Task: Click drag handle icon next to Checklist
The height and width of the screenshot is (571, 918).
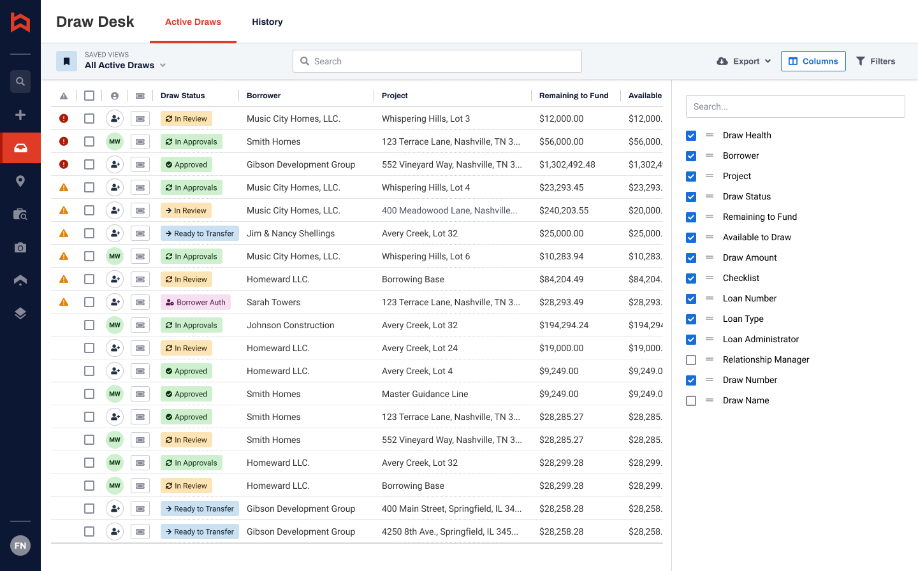Action: [x=710, y=278]
